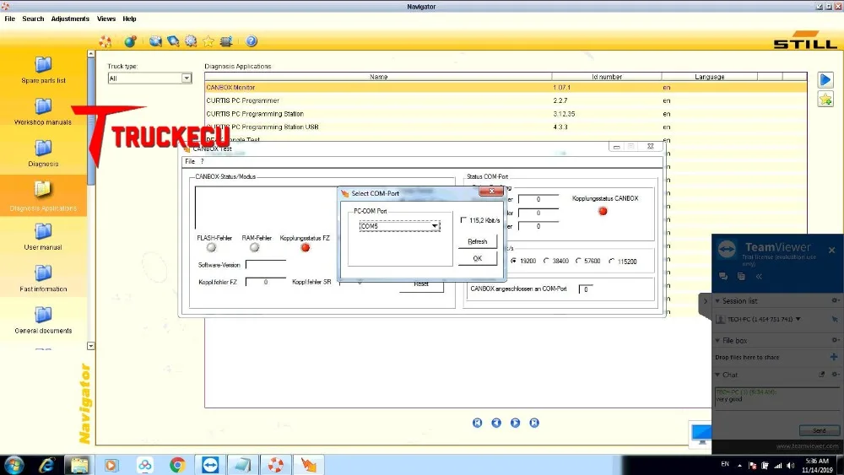Select the 57600 baud rate option
The width and height of the screenshot is (844, 475).
pos(579,261)
